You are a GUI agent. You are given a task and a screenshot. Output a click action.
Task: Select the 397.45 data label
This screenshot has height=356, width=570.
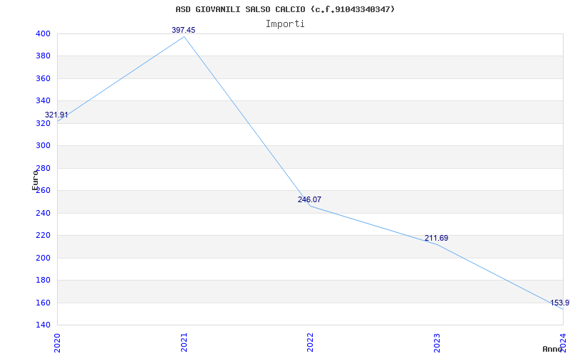[184, 30]
